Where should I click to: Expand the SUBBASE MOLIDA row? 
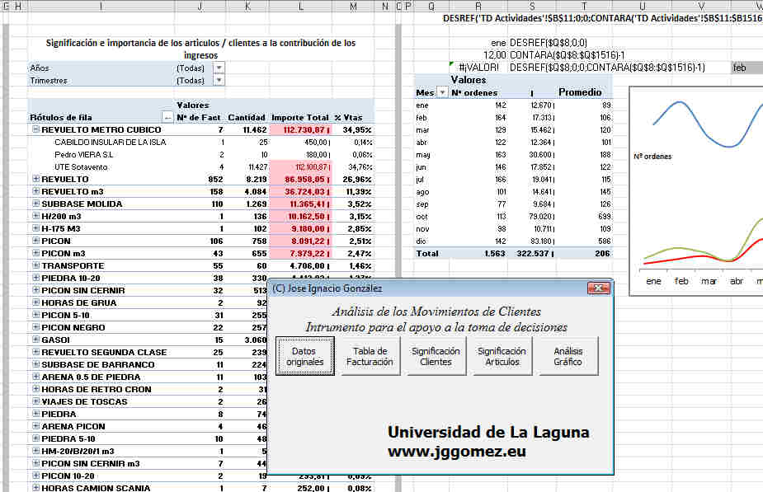(35, 204)
